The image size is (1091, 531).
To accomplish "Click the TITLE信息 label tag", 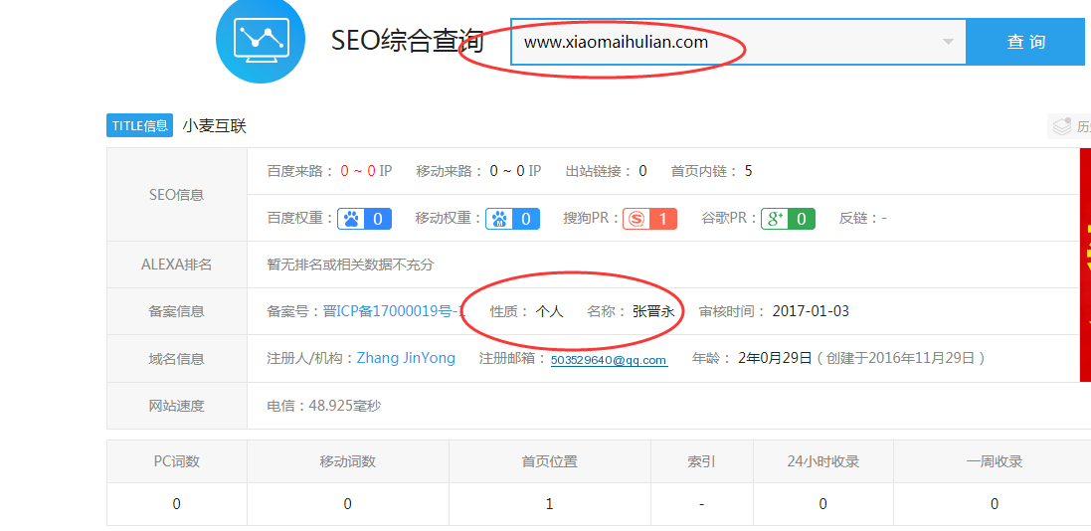I will tap(140, 126).
